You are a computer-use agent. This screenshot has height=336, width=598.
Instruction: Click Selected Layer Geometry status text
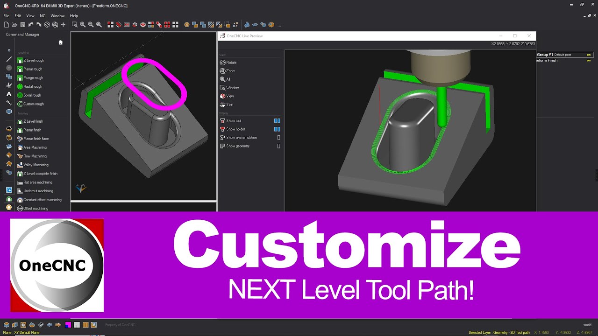pos(499,333)
